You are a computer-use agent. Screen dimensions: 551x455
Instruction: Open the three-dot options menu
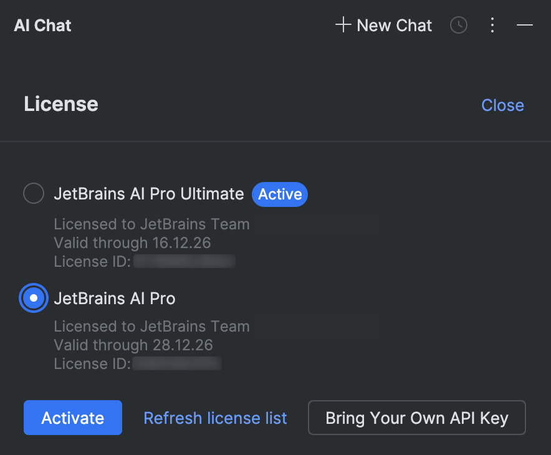pyautogui.click(x=492, y=25)
